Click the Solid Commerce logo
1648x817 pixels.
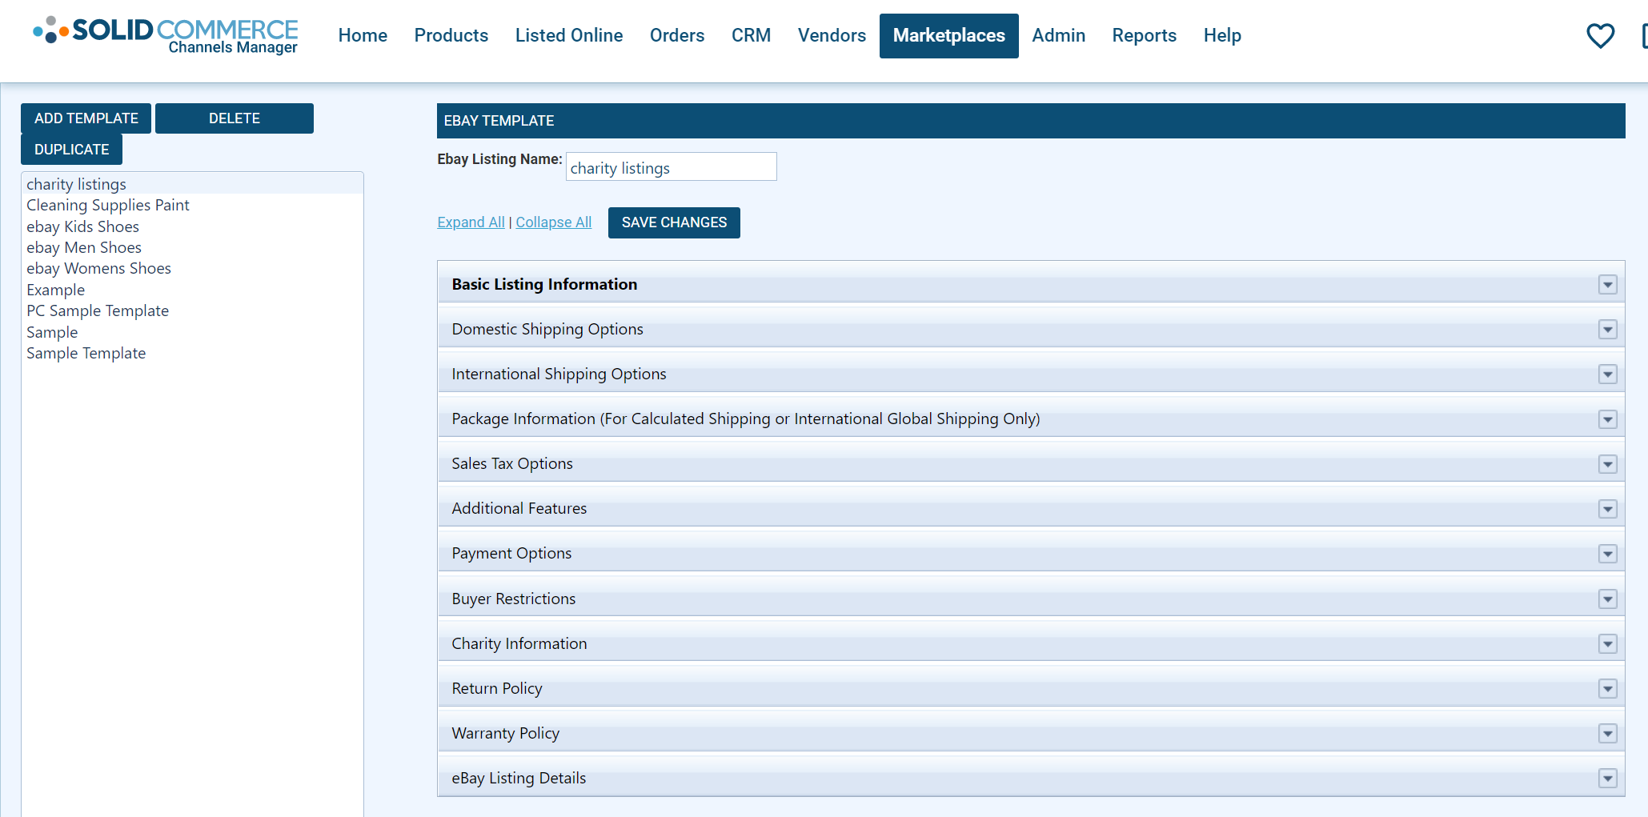(x=166, y=35)
